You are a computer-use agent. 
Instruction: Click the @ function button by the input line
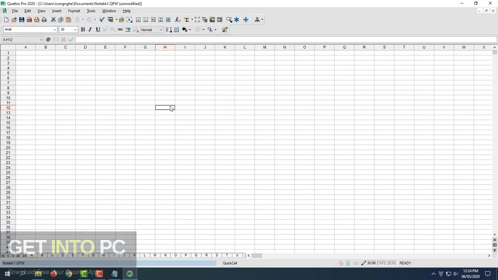pos(48,40)
